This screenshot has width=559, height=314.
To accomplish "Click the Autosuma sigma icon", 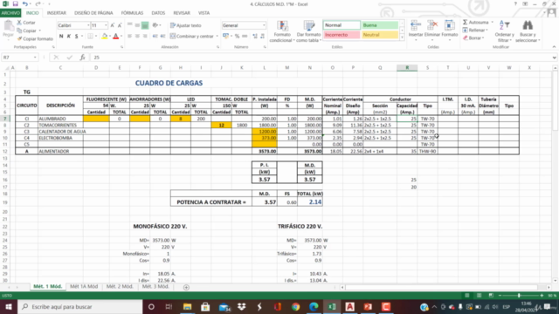I will click(466, 23).
